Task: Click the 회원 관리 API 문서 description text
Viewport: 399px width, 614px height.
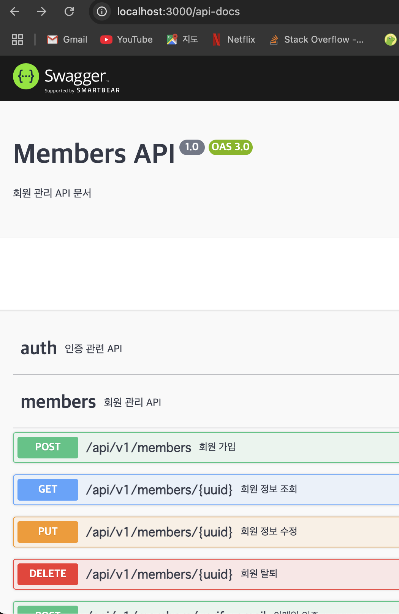Action: pos(52,193)
